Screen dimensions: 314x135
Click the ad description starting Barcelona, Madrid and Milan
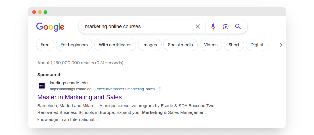tap(126, 112)
